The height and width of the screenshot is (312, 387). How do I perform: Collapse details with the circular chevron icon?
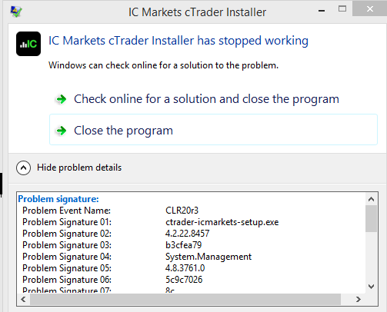(23, 168)
